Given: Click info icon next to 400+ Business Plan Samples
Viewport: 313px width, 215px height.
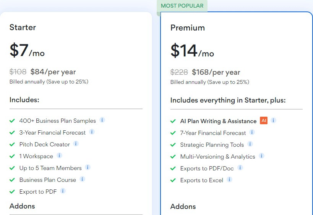Looking at the screenshot, I should (x=102, y=120).
